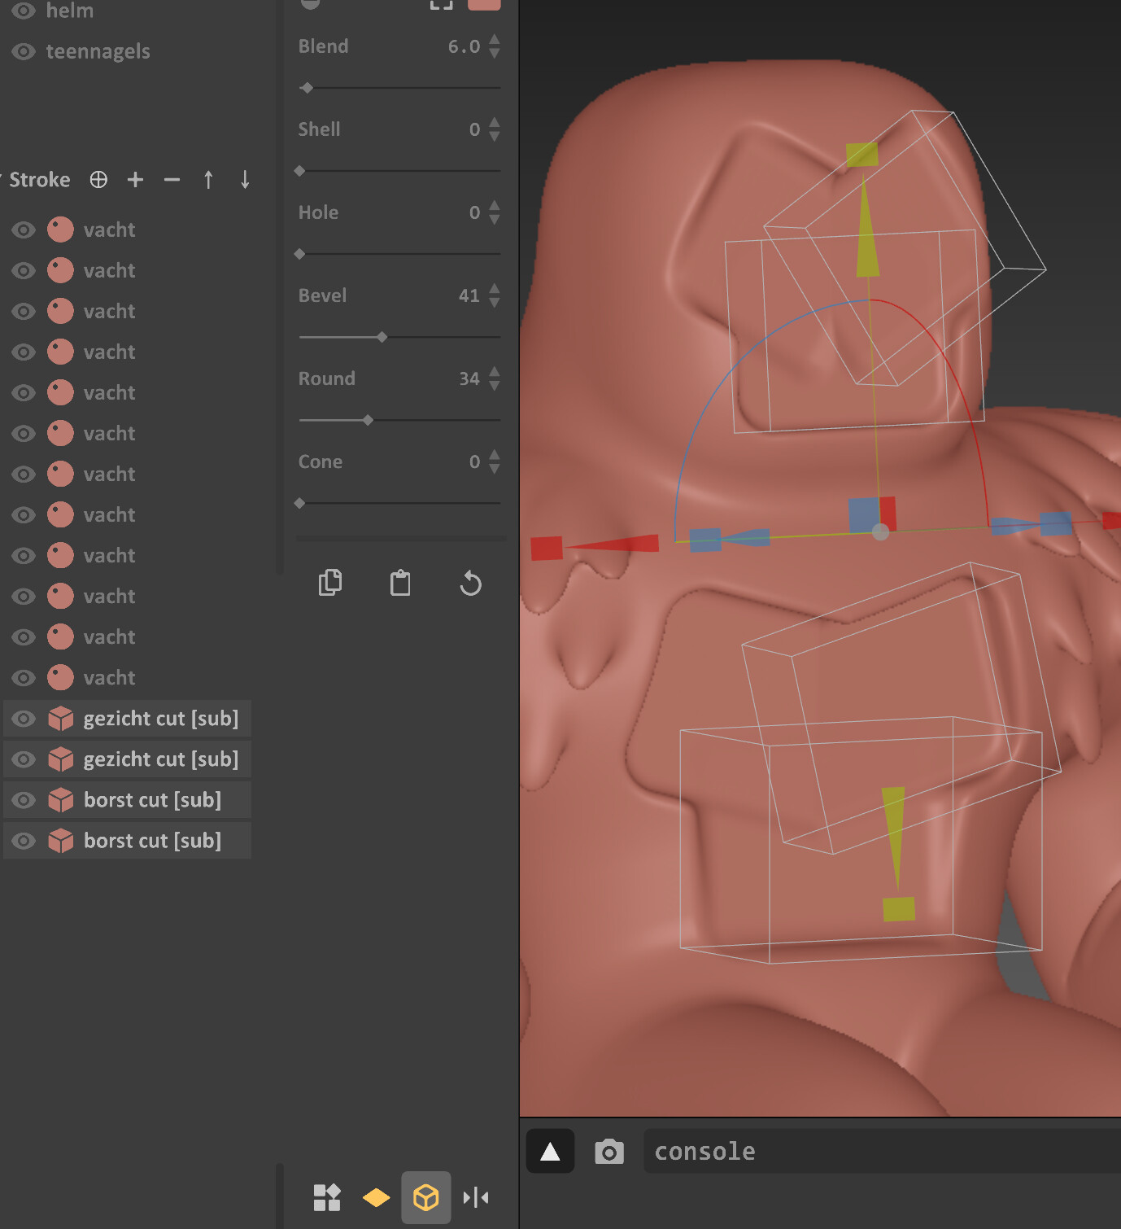Remove the stroke using the minus icon
The image size is (1121, 1229).
[x=172, y=180]
